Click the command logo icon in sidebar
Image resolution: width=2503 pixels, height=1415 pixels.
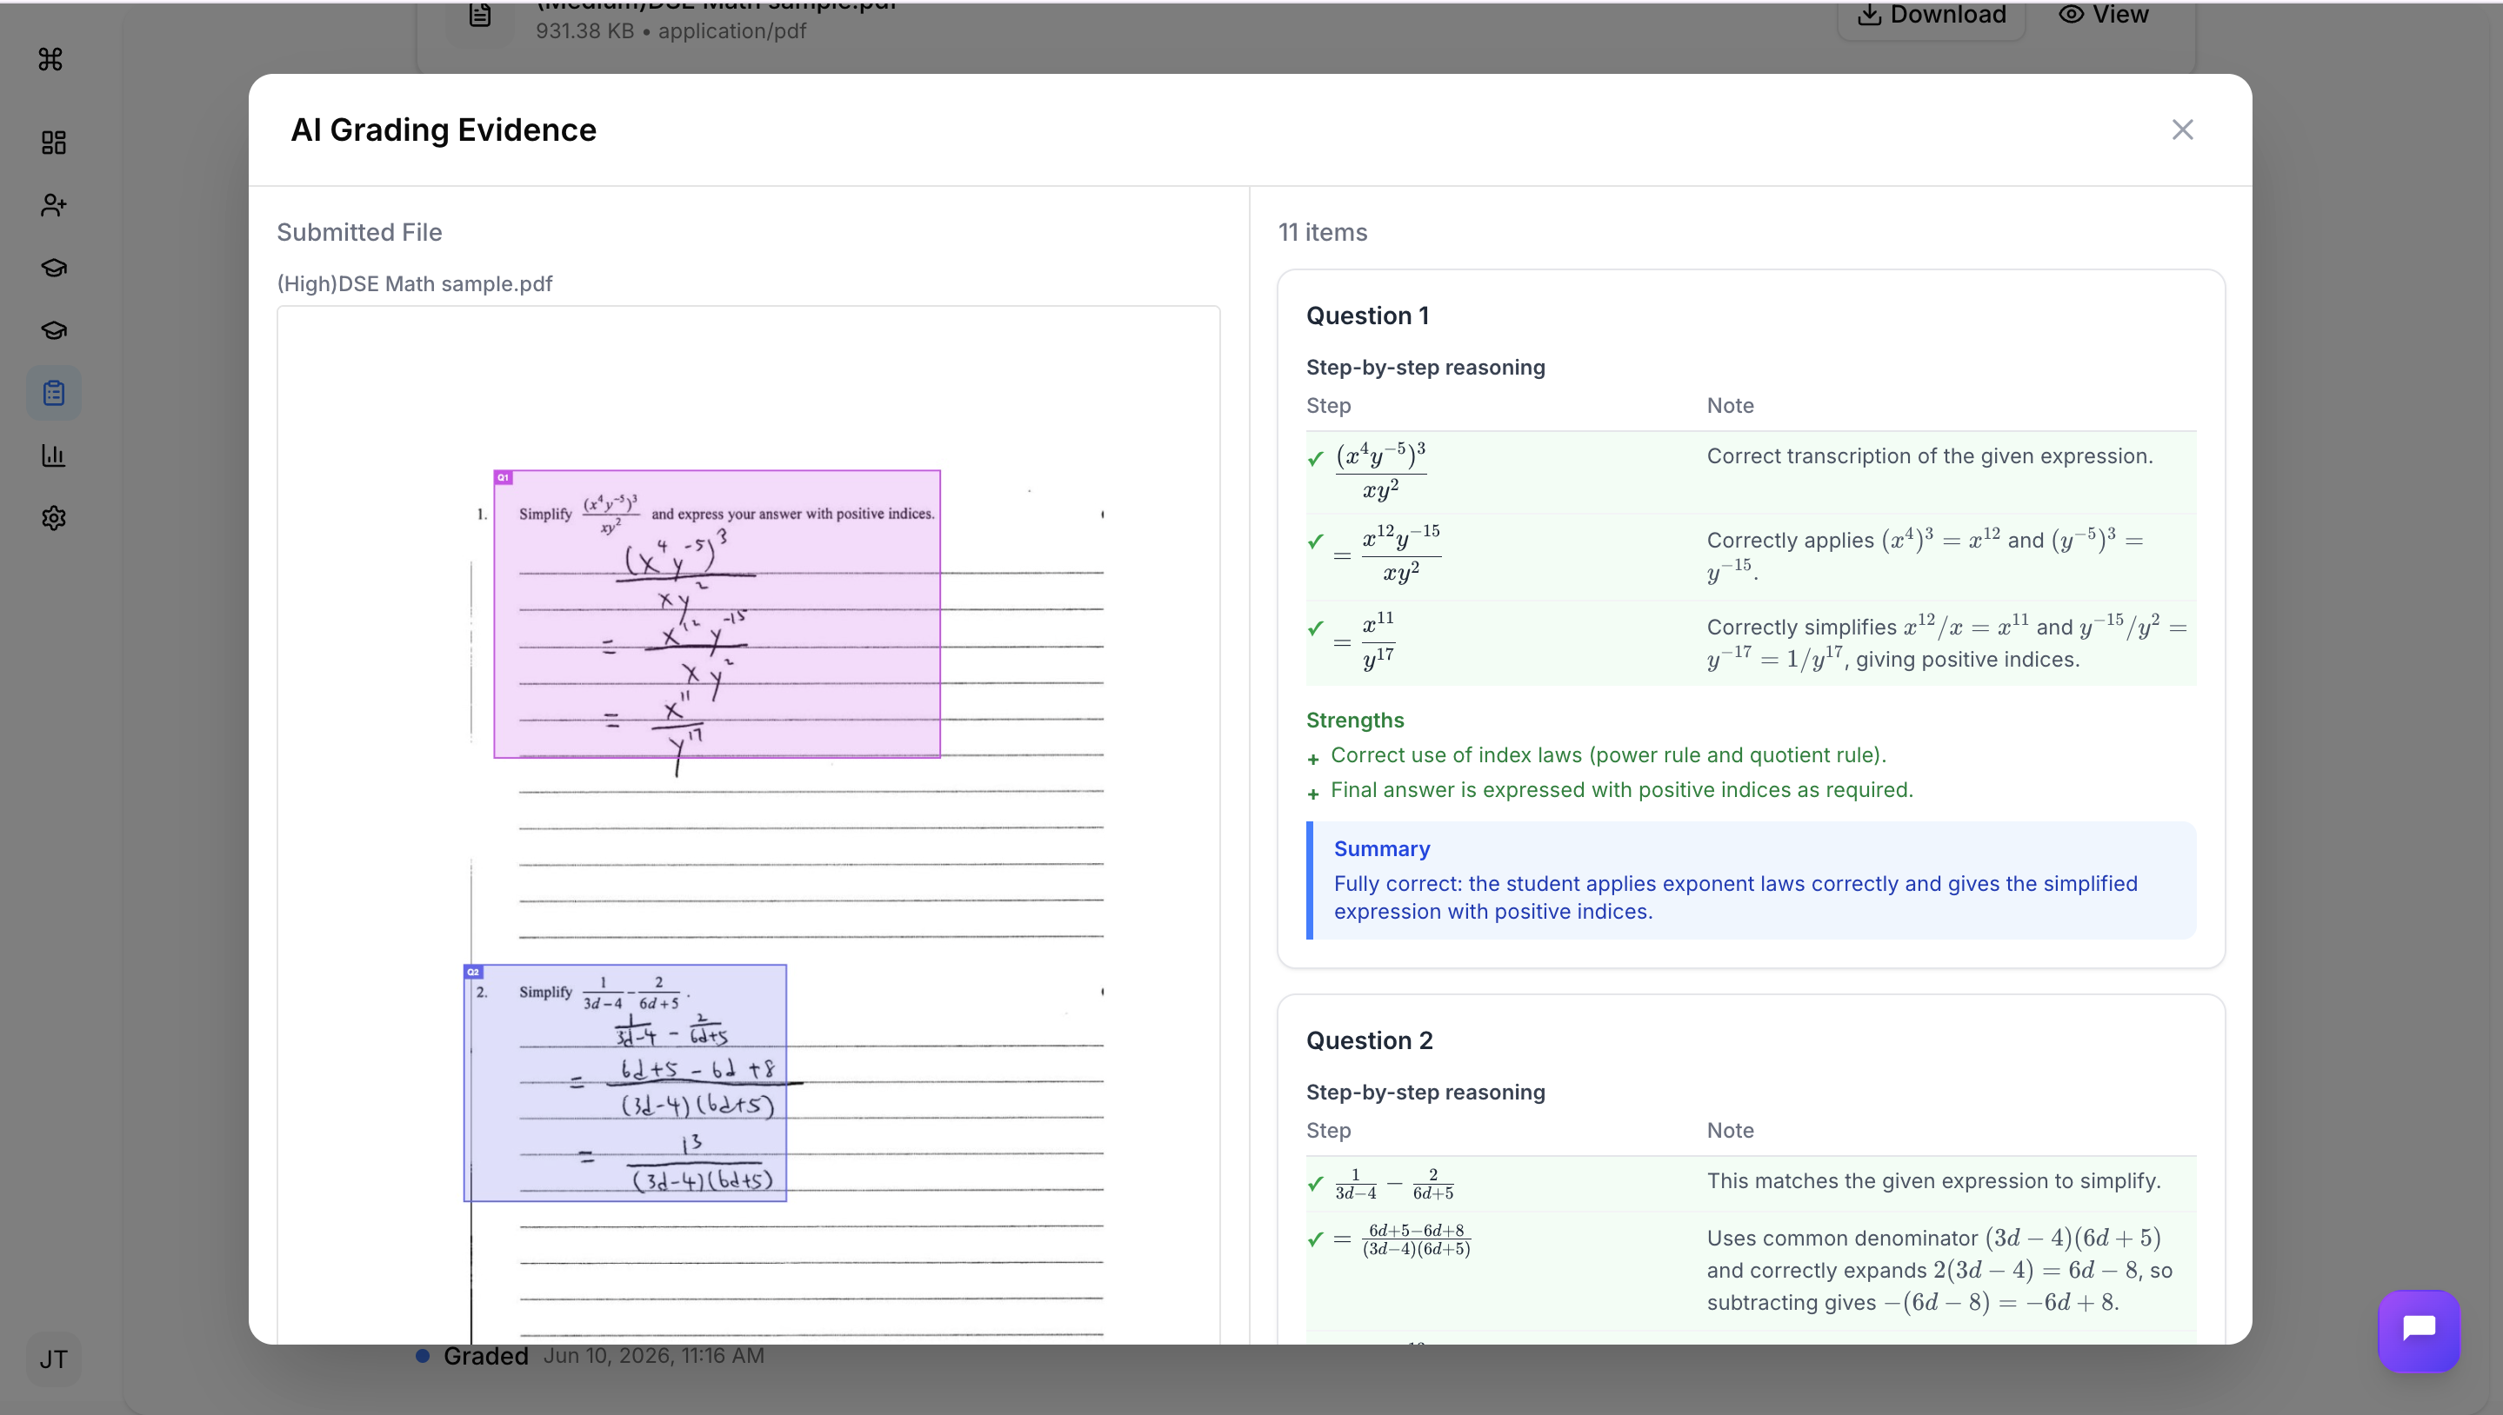coord(50,59)
